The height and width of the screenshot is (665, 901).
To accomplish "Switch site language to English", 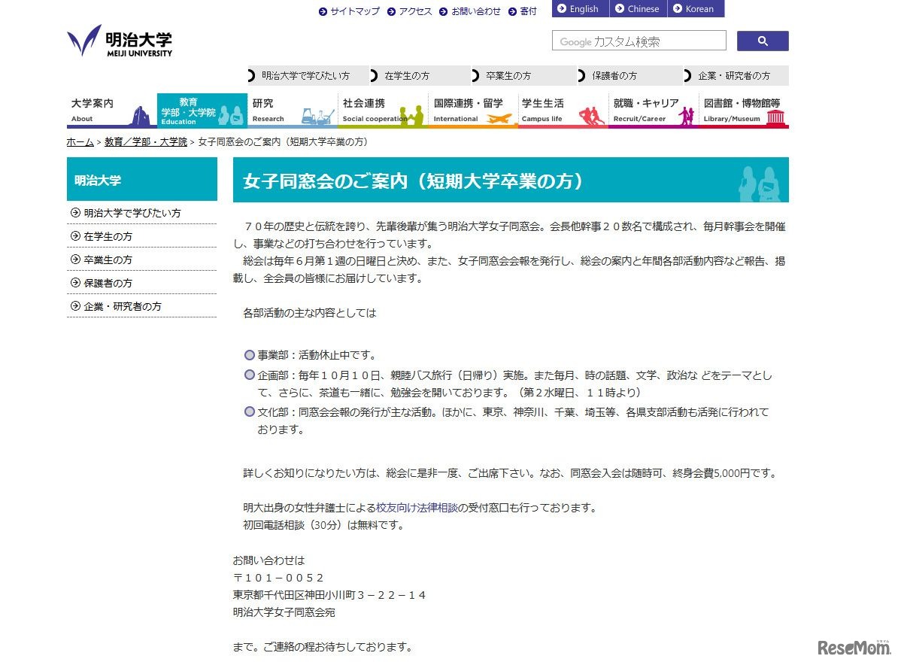I will click(580, 9).
